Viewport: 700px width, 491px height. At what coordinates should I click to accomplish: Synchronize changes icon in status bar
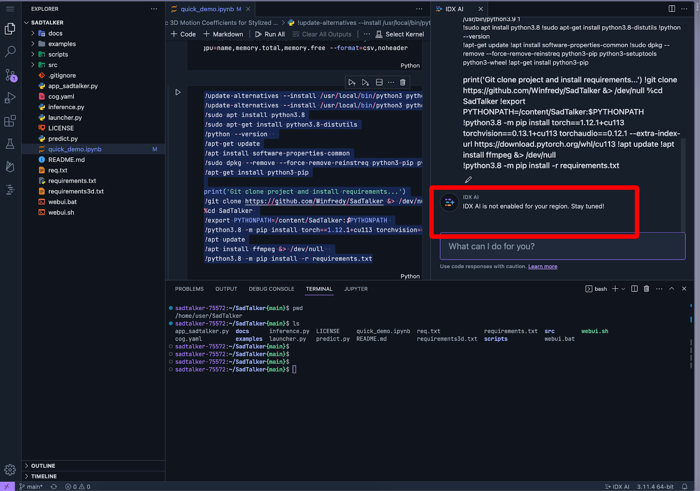(x=54, y=487)
